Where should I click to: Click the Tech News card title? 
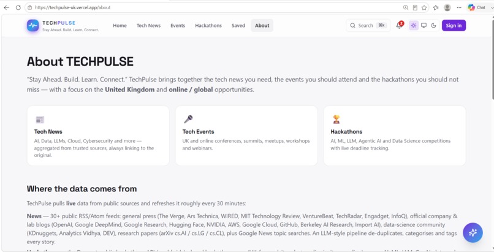coord(48,132)
